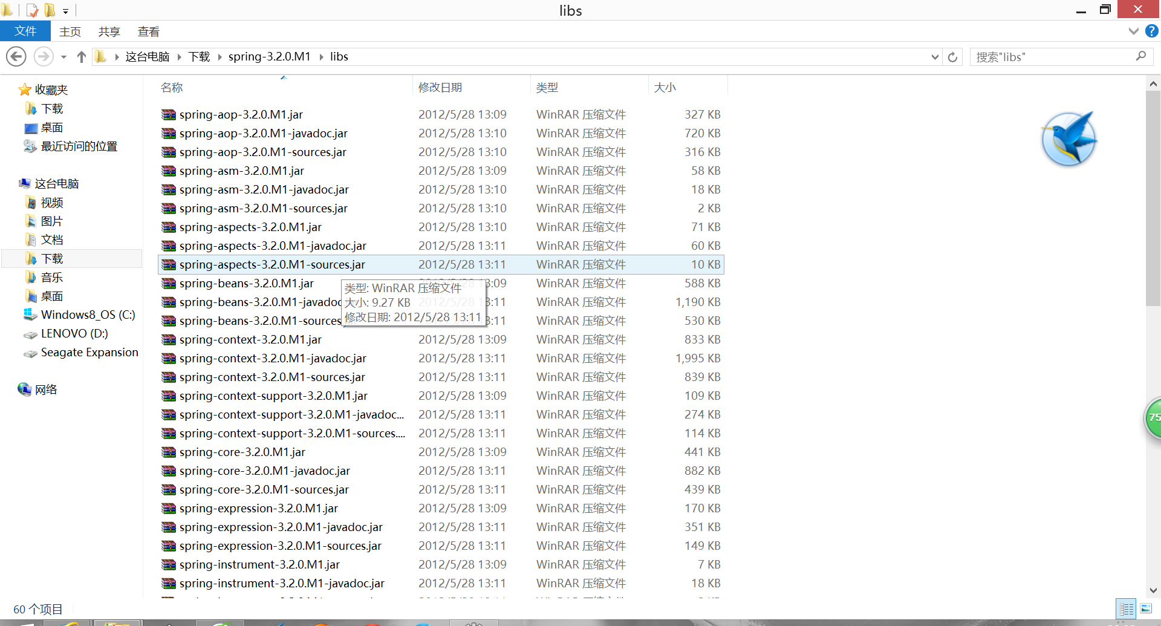Switch to the 共享 ribbon tab
Screen dimensions: 1161x626
[109, 31]
